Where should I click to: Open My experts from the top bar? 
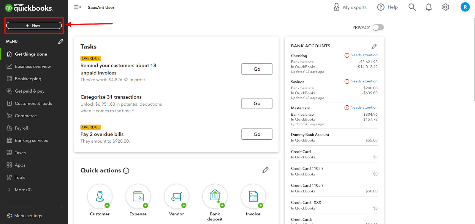pyautogui.click(x=350, y=7)
